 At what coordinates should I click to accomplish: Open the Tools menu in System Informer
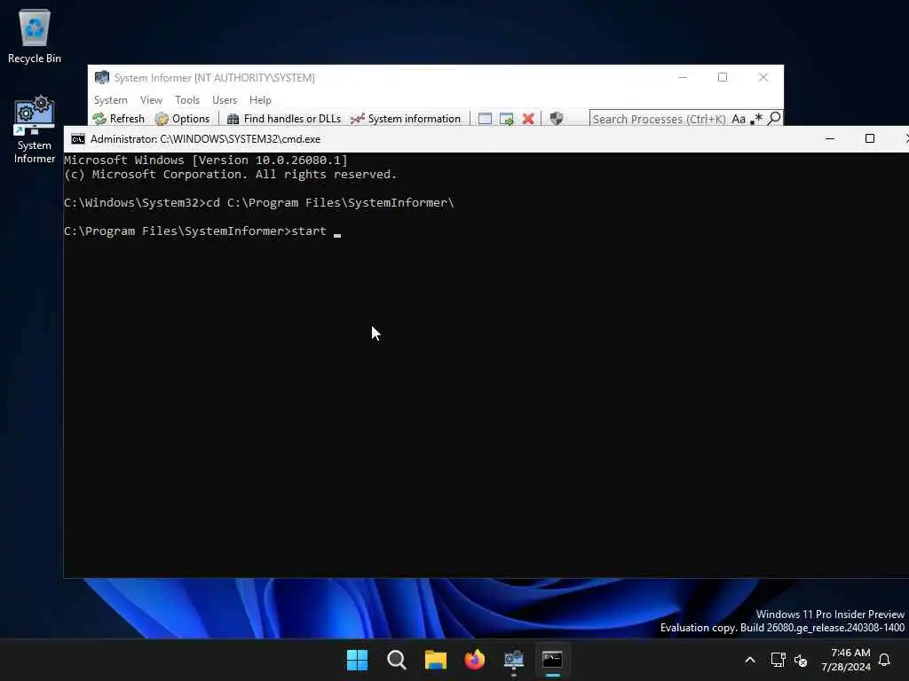coord(187,100)
